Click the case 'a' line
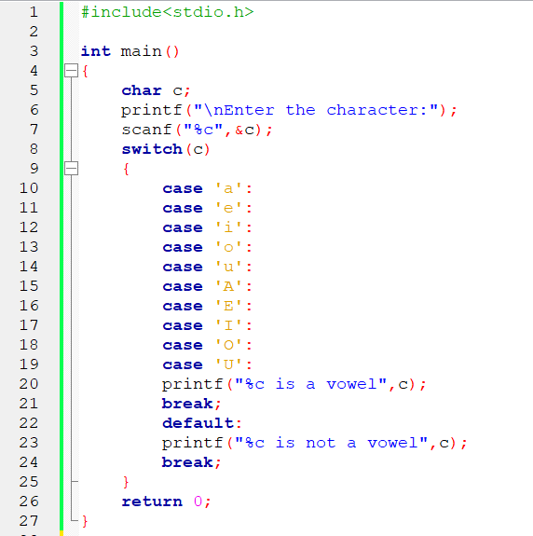The image size is (533, 536). 208,188
